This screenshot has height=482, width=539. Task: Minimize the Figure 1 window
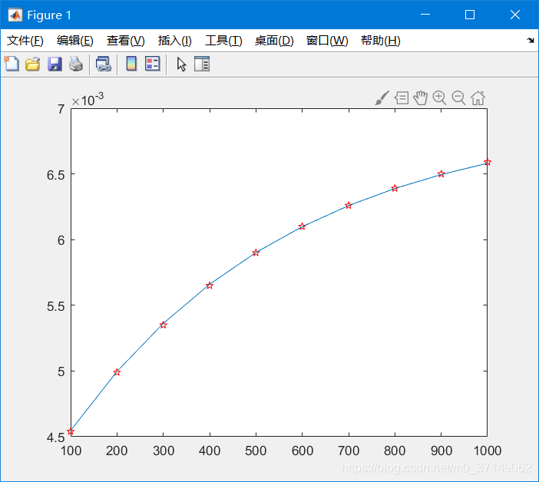click(425, 15)
